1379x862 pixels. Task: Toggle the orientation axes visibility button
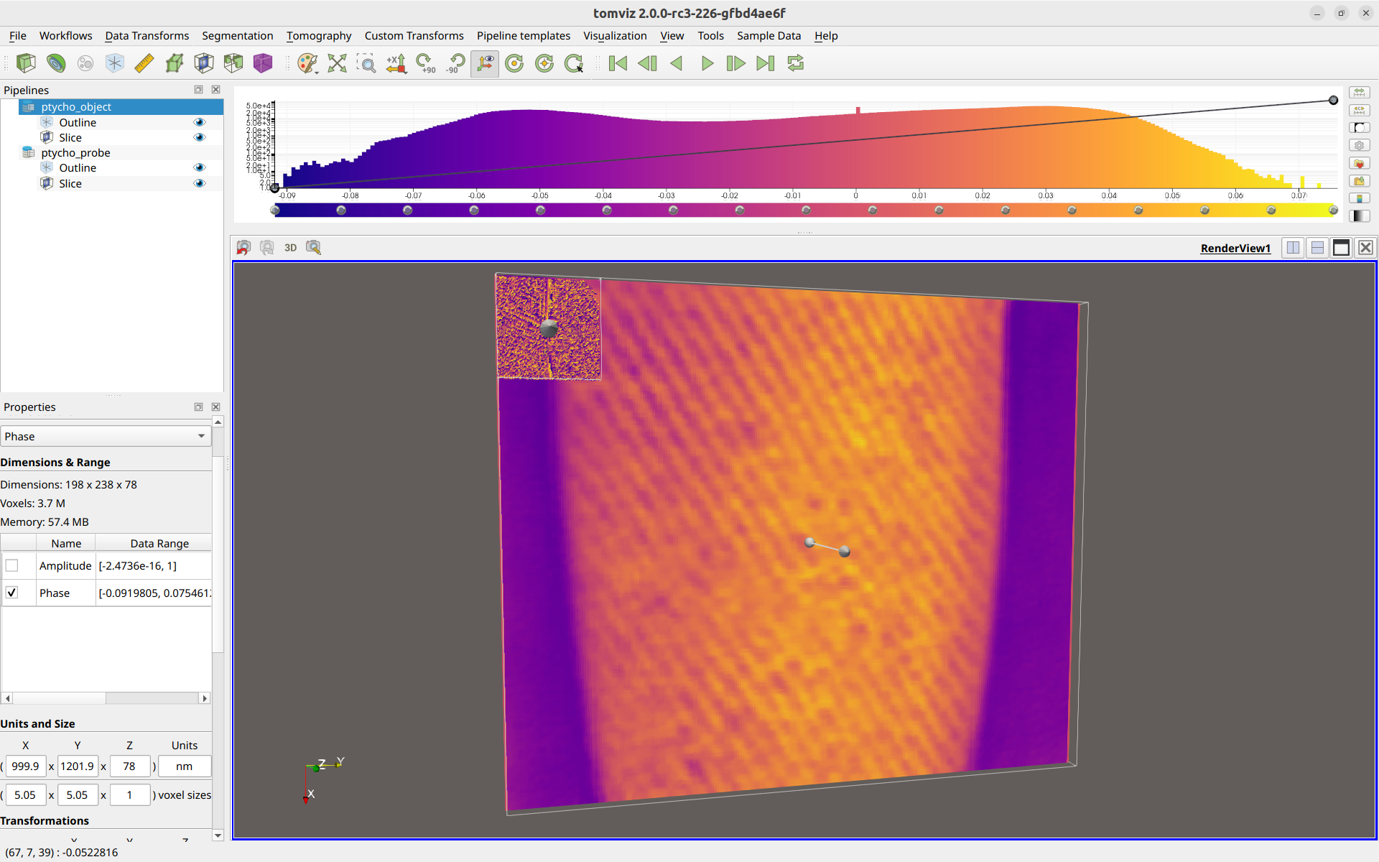pos(486,63)
